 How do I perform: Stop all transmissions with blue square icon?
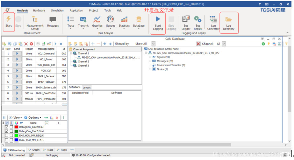pyautogui.click(x=61, y=44)
